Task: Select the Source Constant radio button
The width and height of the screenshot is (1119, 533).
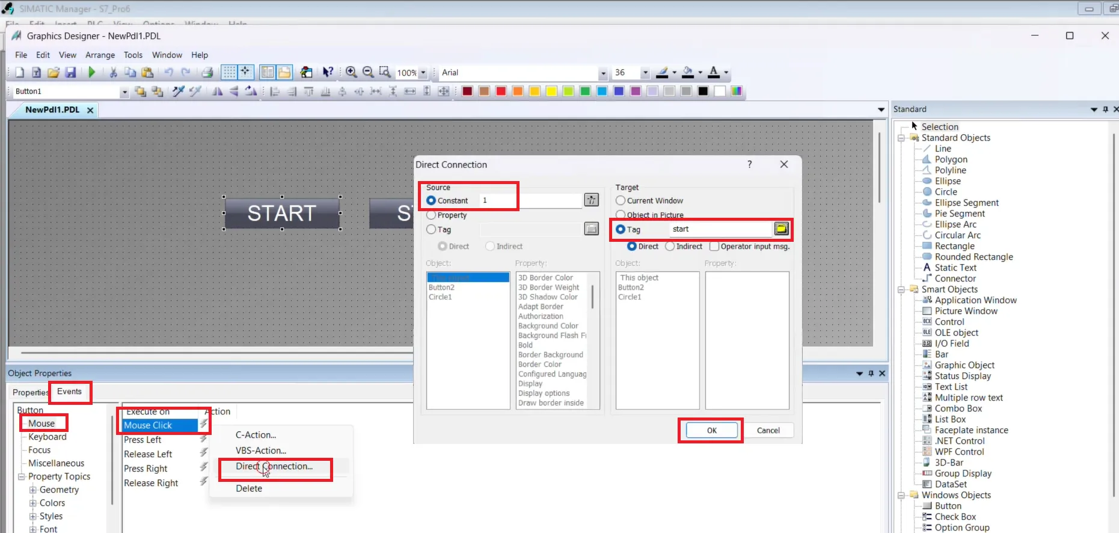Action: (431, 200)
